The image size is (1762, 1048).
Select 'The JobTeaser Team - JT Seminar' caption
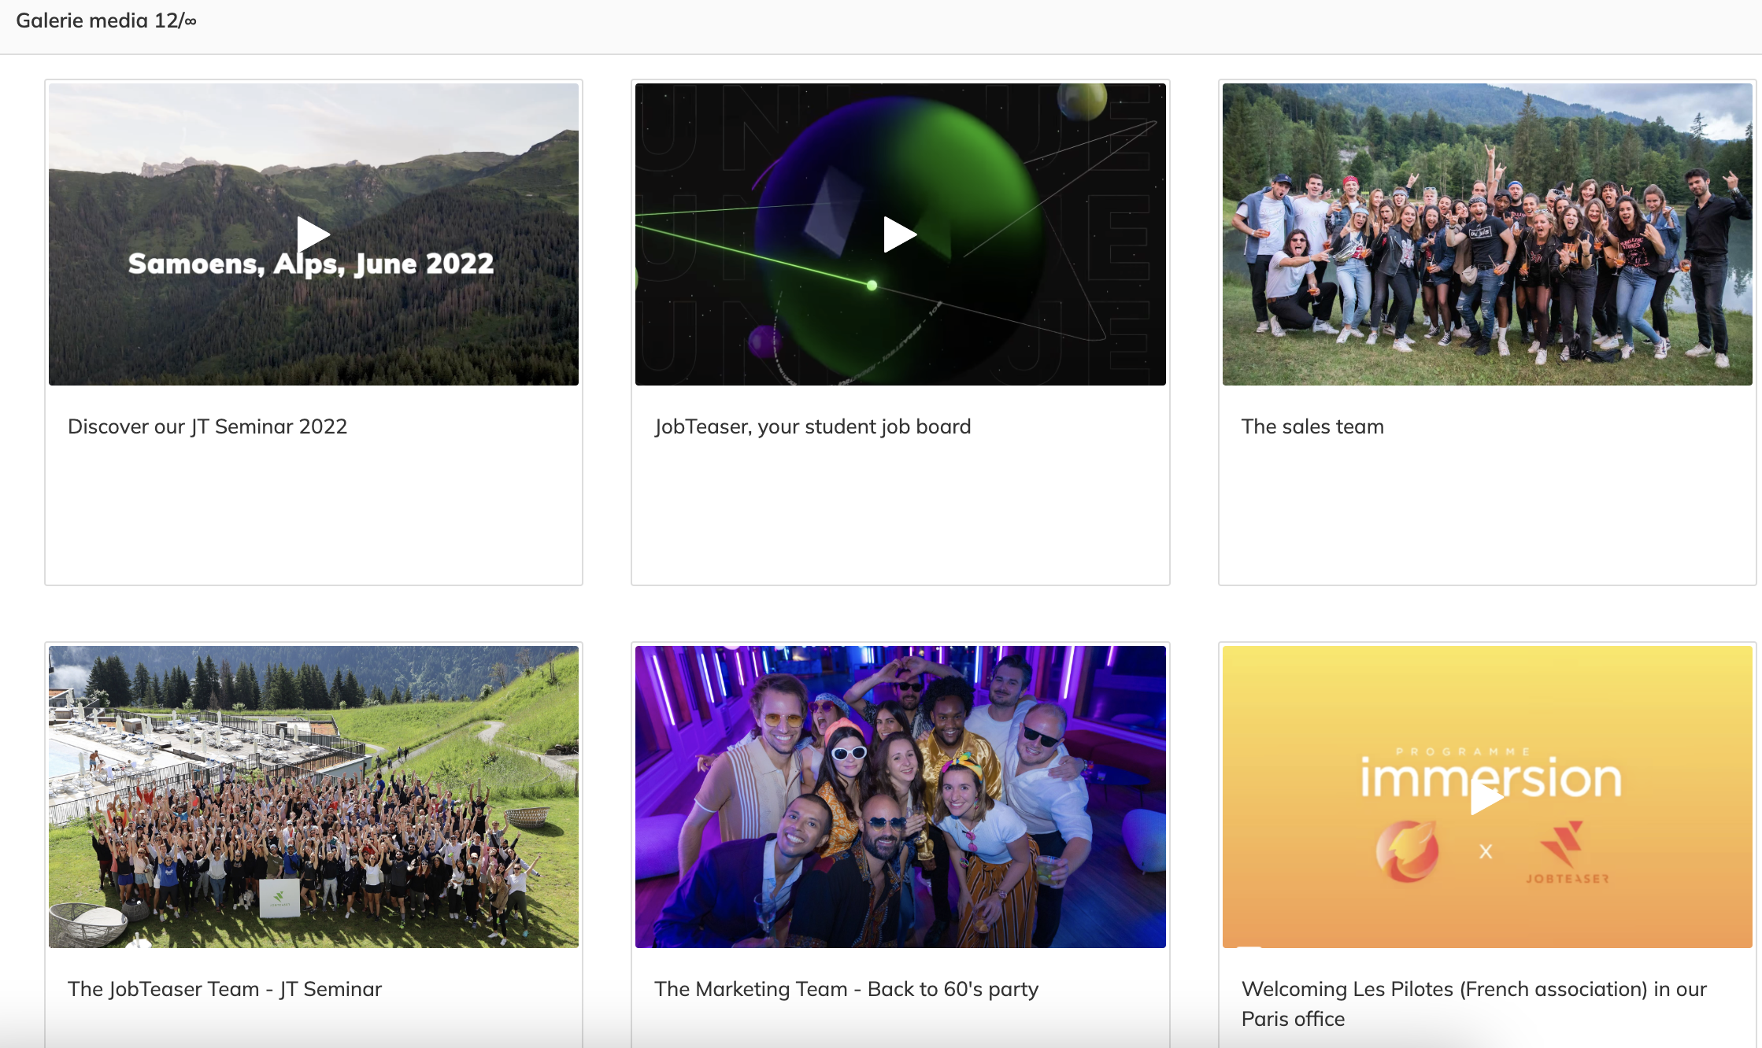tap(224, 989)
